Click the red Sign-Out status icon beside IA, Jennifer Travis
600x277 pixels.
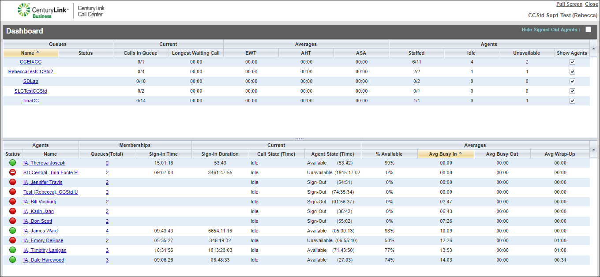click(x=12, y=182)
